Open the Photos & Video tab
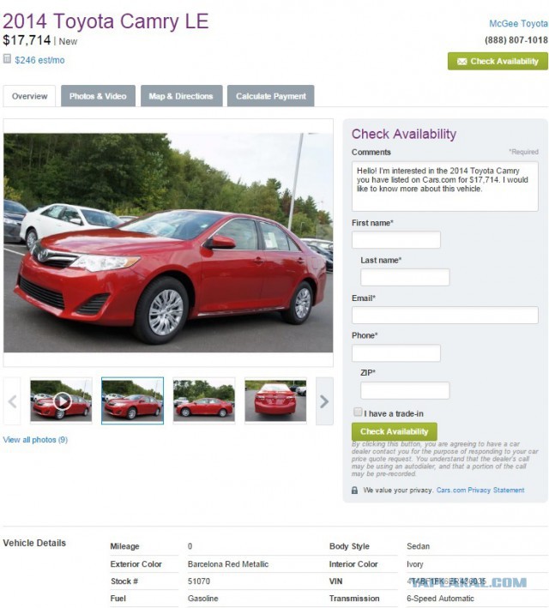 tap(98, 96)
